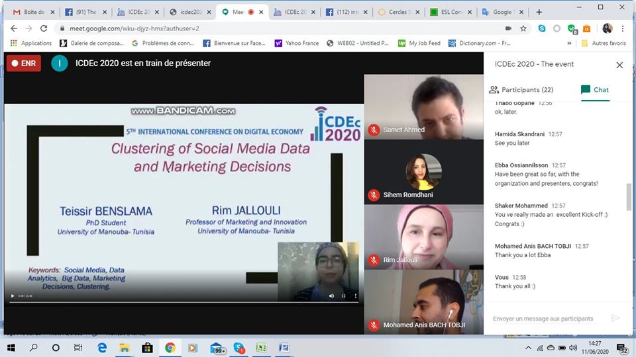Viewport: 636px width, 357px height.
Task: Open a new browser tab
Action: (539, 12)
